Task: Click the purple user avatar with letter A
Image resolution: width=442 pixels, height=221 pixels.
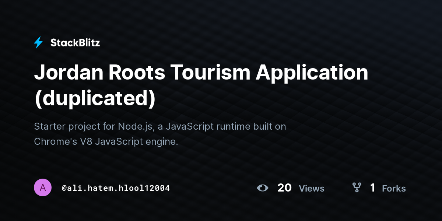Action: pos(43,188)
